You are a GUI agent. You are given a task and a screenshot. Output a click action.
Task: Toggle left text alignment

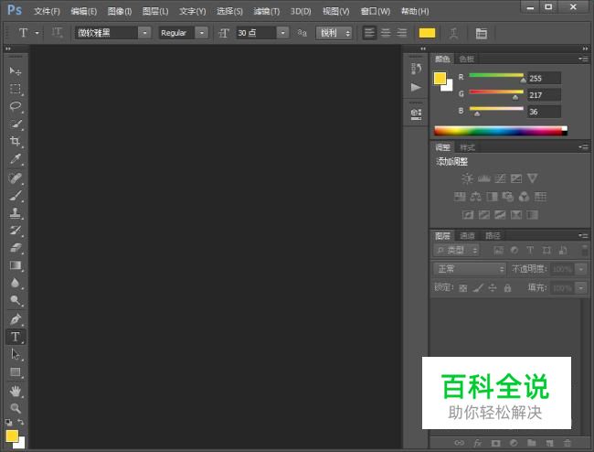[x=369, y=33]
